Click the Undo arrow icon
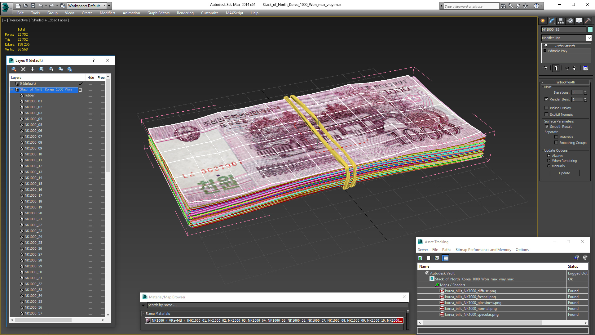595x335 pixels. pos(41,6)
